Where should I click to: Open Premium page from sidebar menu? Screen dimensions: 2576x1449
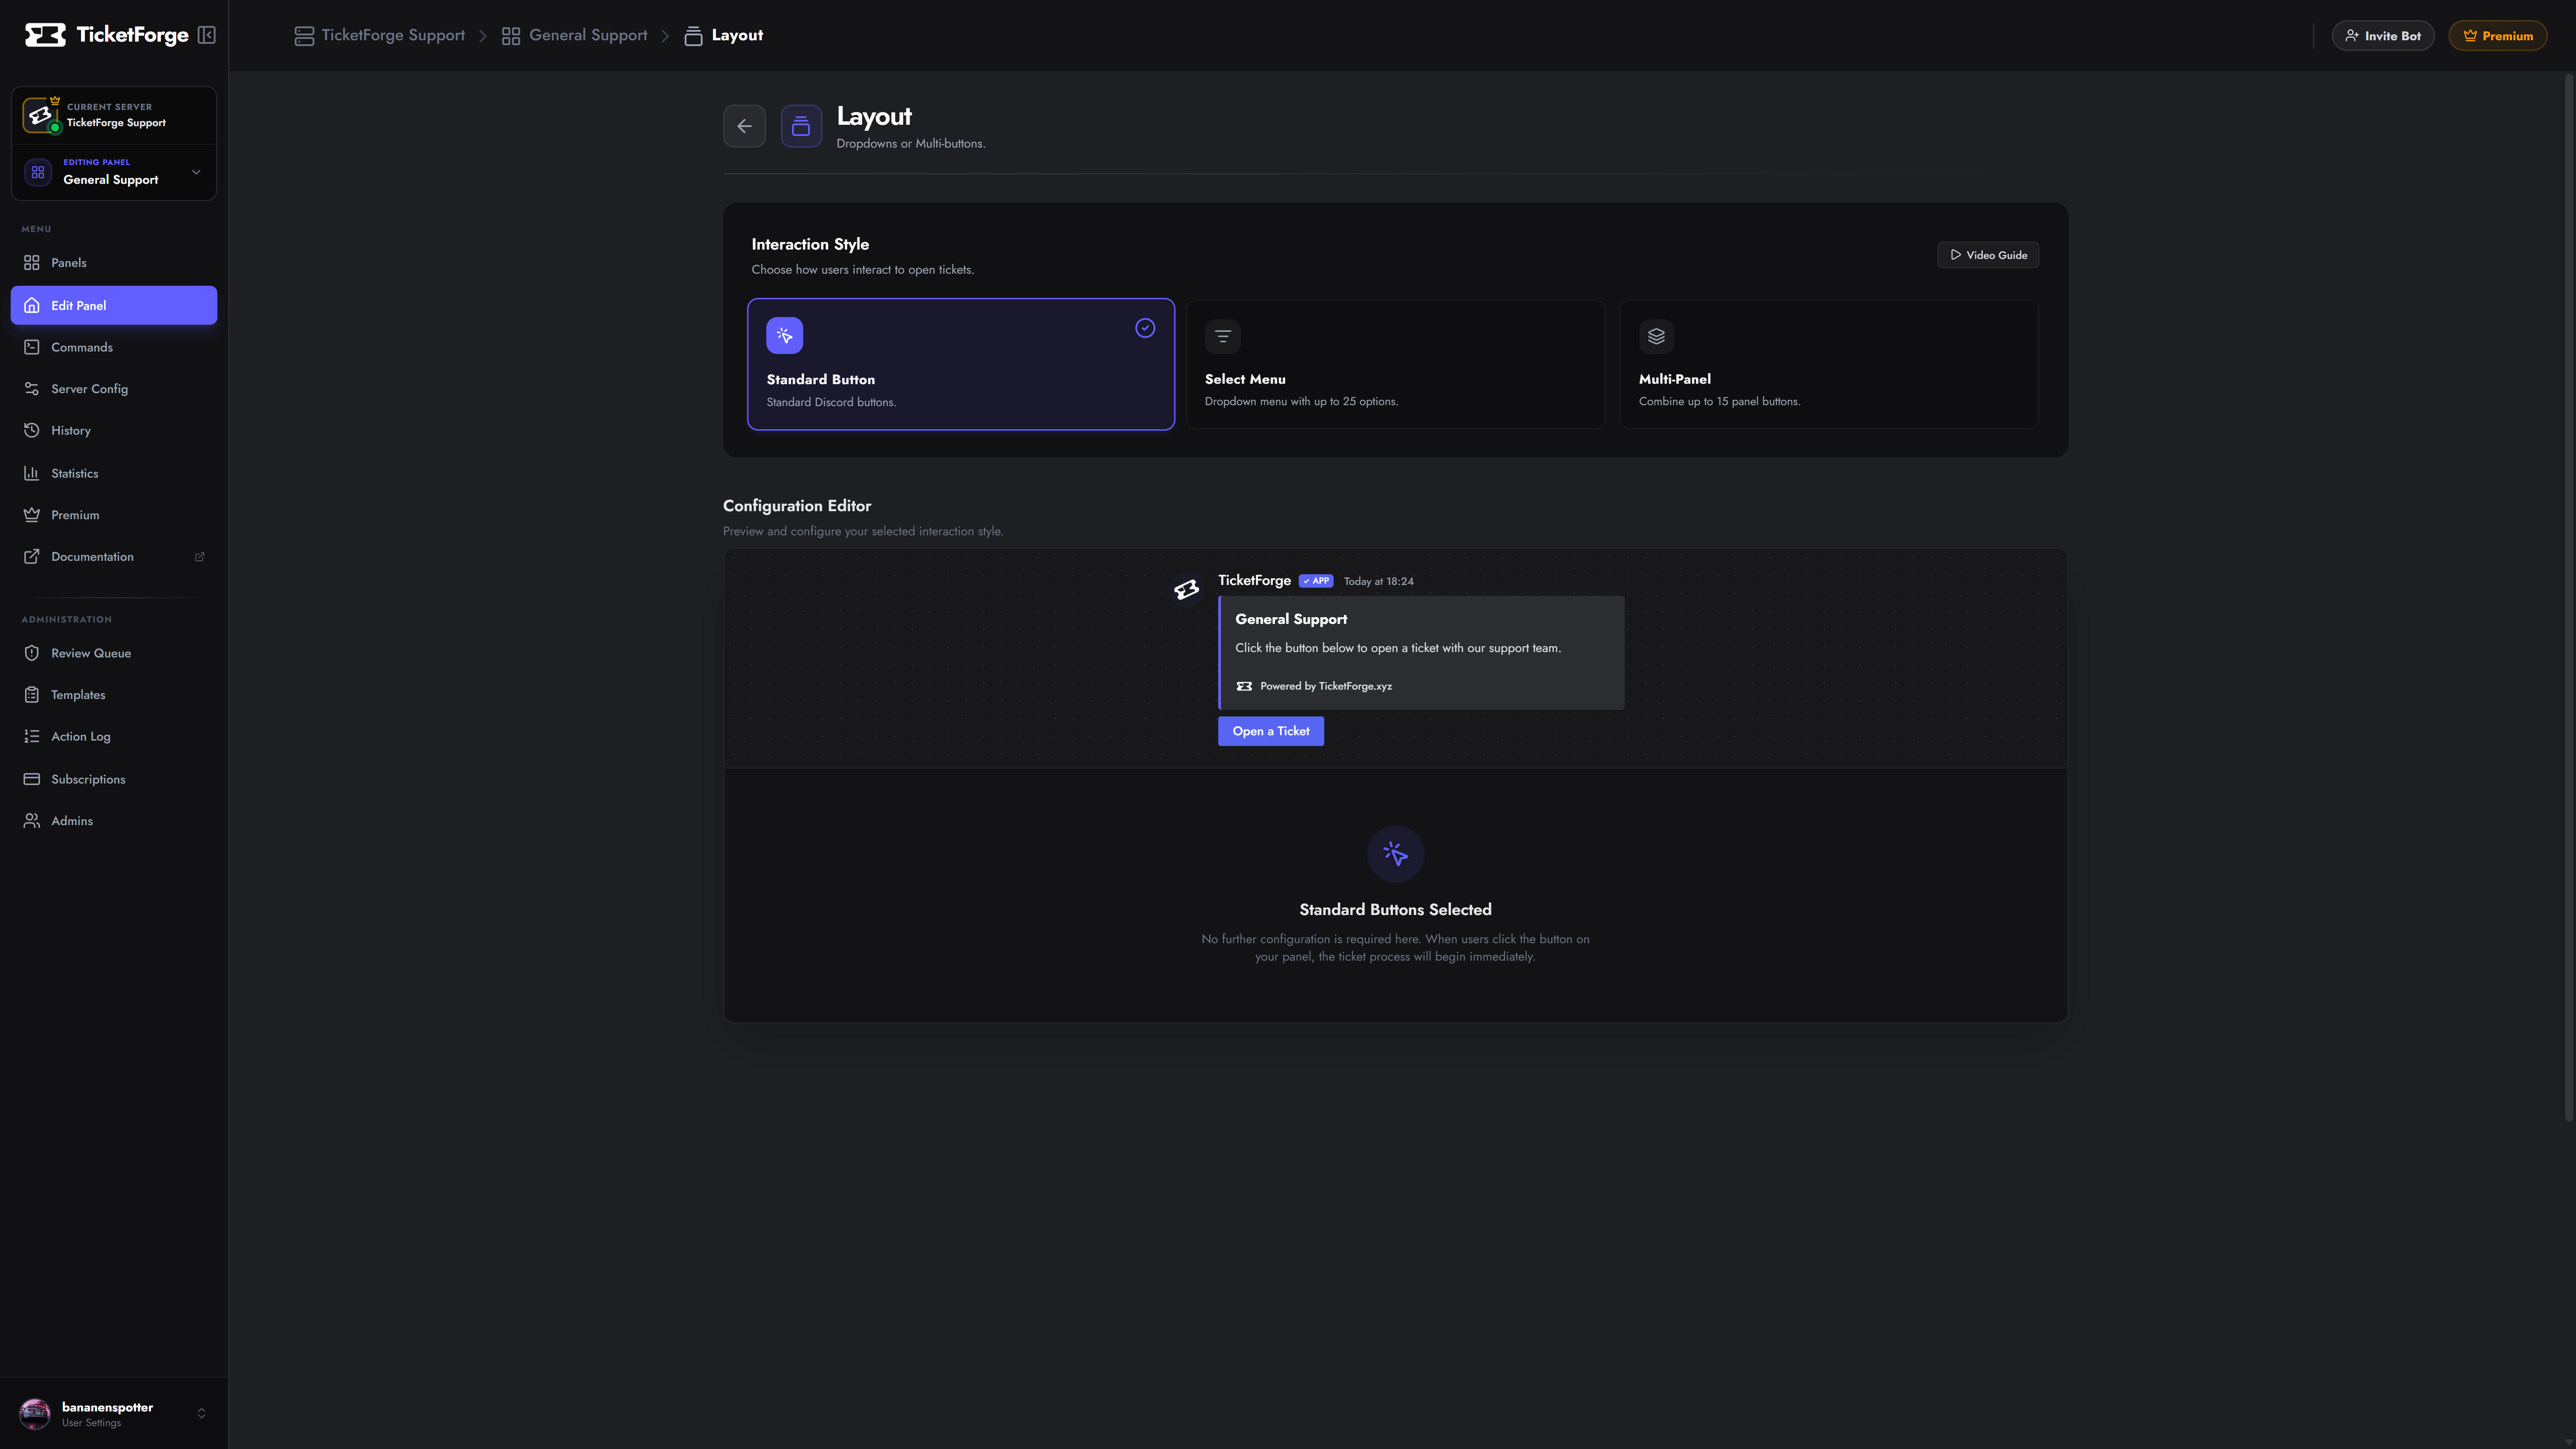tap(114, 515)
